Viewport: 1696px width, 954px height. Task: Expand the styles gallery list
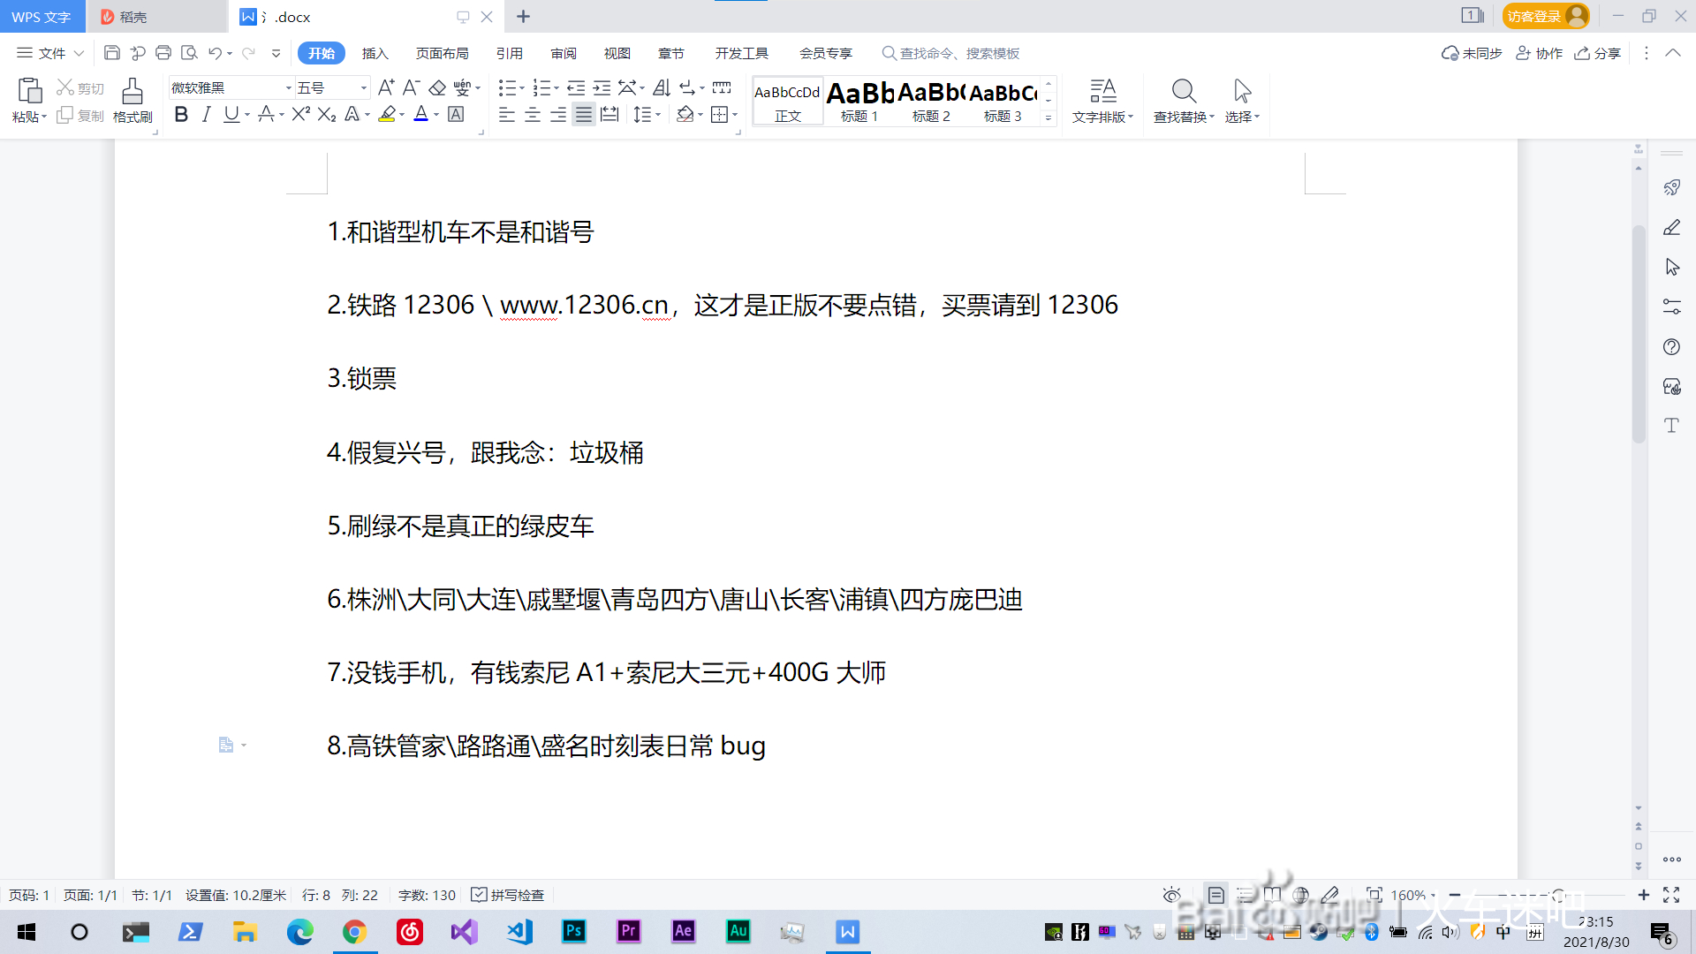click(x=1049, y=117)
